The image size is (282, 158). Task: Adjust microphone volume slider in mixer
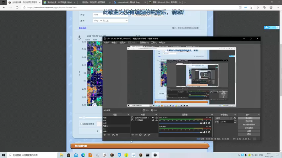point(181,123)
